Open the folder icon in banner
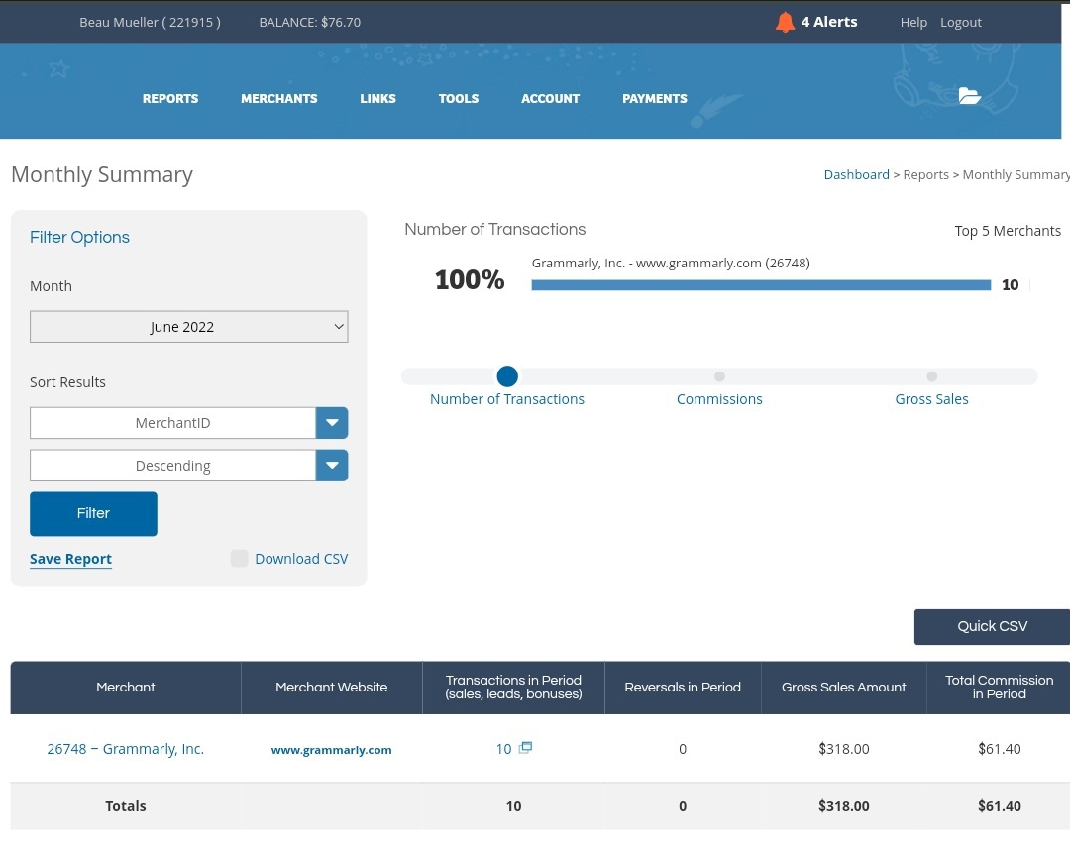1070x851 pixels. [x=969, y=96]
